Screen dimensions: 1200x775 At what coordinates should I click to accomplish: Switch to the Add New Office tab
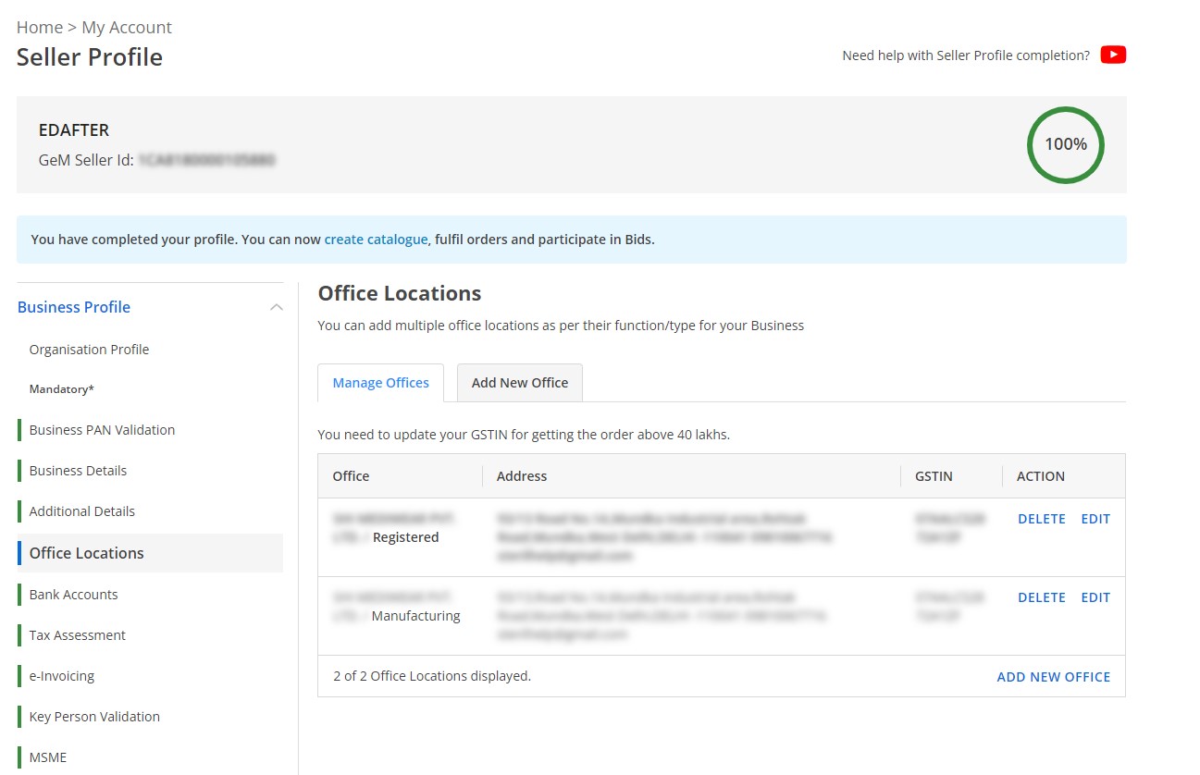(520, 383)
